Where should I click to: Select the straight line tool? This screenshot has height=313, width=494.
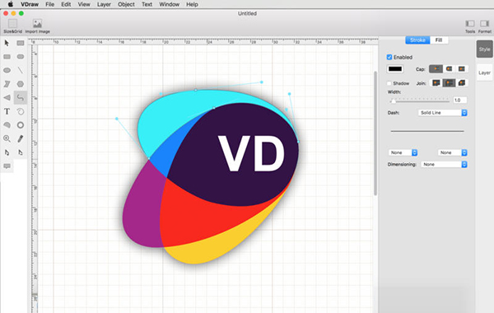point(21,70)
